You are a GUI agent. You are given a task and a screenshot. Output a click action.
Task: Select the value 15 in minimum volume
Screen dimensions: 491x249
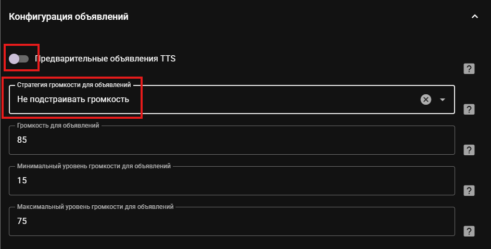(x=22, y=180)
